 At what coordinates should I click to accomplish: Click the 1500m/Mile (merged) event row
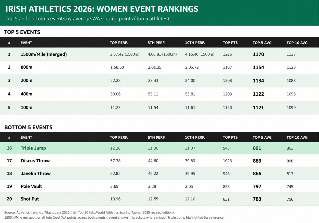(x=159, y=54)
